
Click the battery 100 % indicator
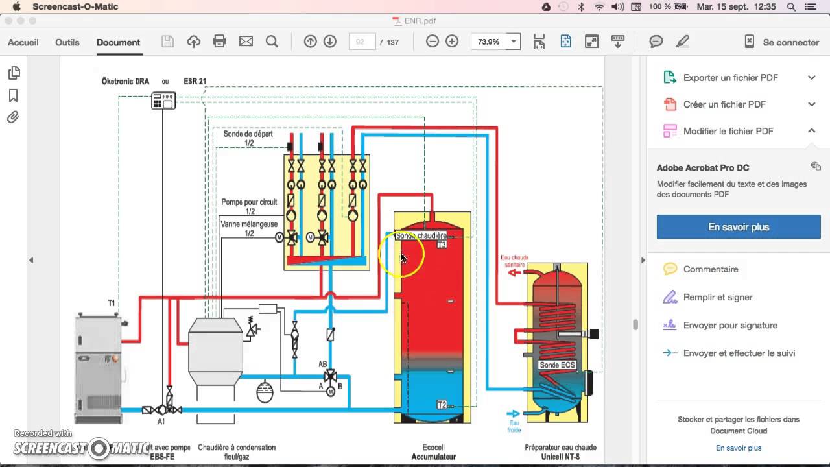point(669,6)
